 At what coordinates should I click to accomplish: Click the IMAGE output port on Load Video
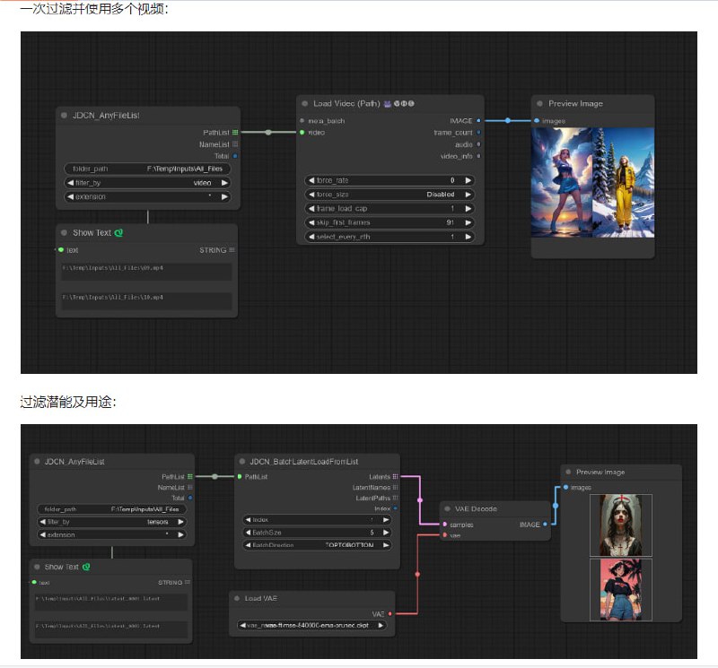(x=478, y=120)
